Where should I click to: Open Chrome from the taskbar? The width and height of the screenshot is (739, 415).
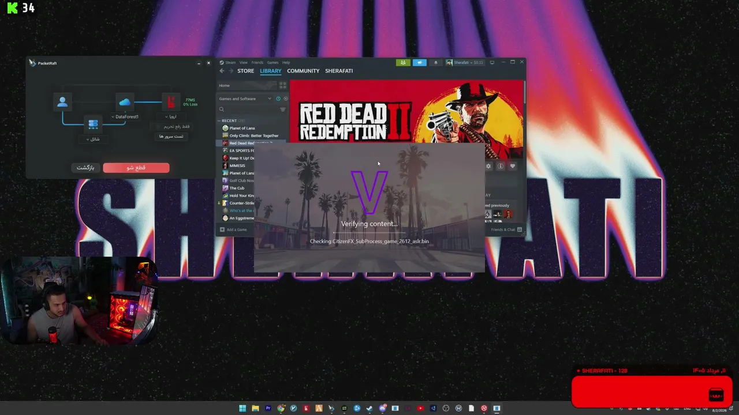click(x=281, y=409)
